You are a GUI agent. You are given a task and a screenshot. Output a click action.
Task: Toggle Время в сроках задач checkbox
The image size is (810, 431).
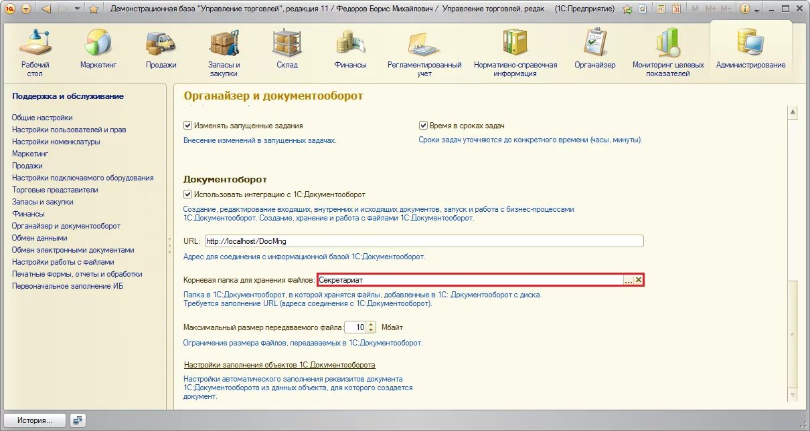tap(423, 125)
